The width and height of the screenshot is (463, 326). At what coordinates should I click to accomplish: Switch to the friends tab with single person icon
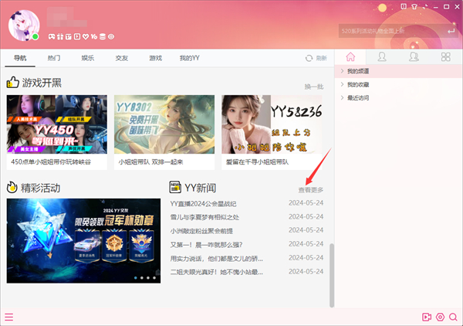[382, 56]
